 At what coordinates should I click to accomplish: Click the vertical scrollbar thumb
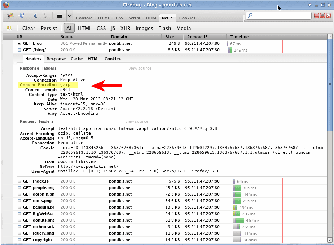pyautogui.click(x=330, y=85)
